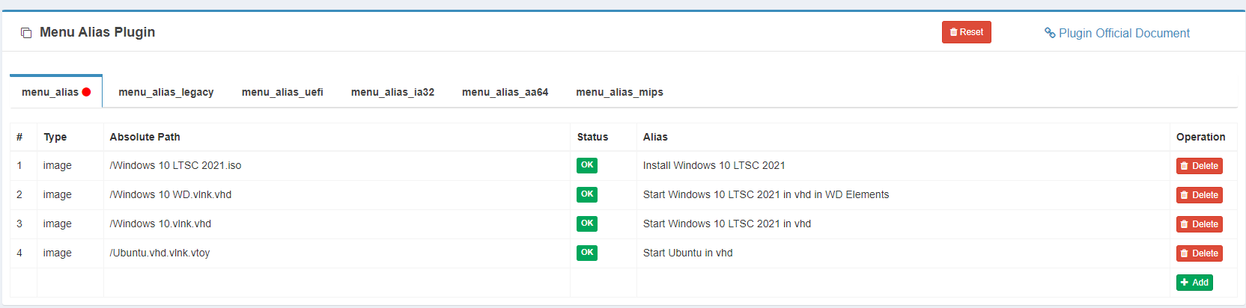Click the Alias column header
This screenshot has height=308, width=1246.
coord(655,137)
